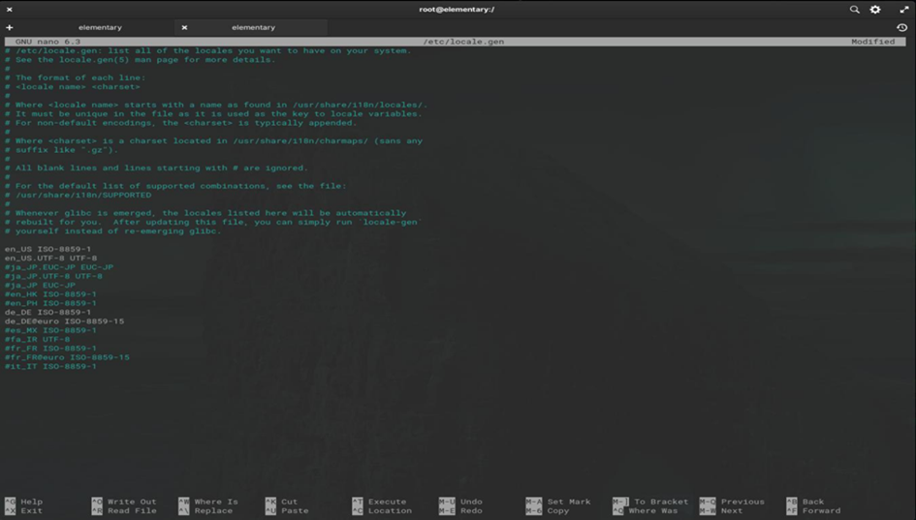916x520 pixels.
Task: Click the Undo shortcut in nano footer
Action: (x=471, y=502)
